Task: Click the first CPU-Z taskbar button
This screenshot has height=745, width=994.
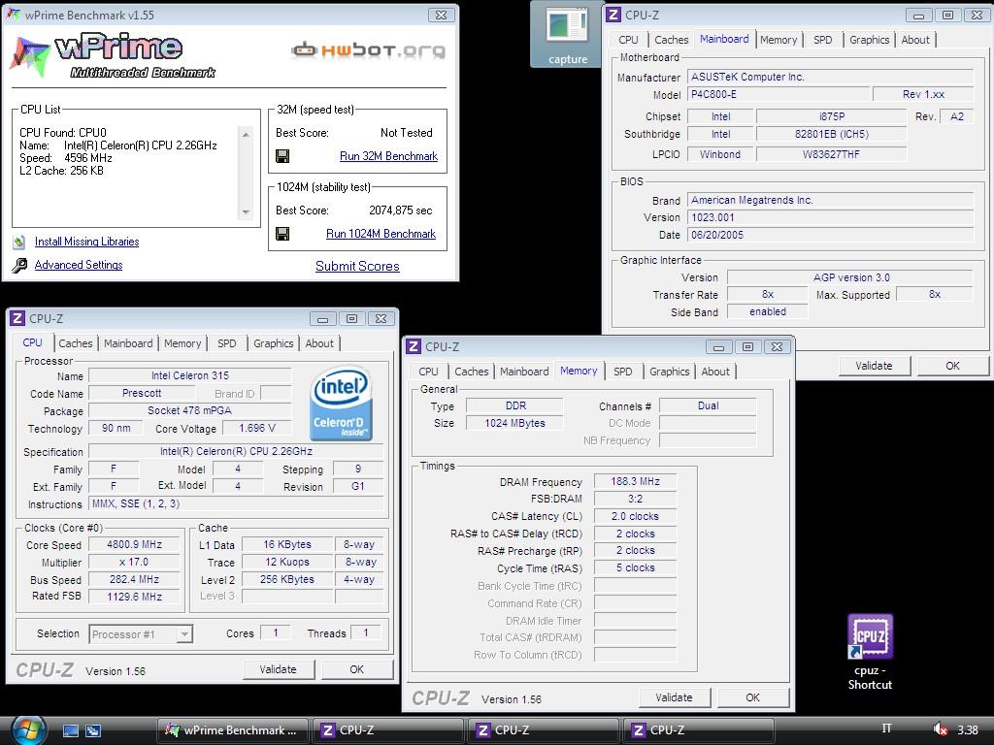Action: (388, 730)
